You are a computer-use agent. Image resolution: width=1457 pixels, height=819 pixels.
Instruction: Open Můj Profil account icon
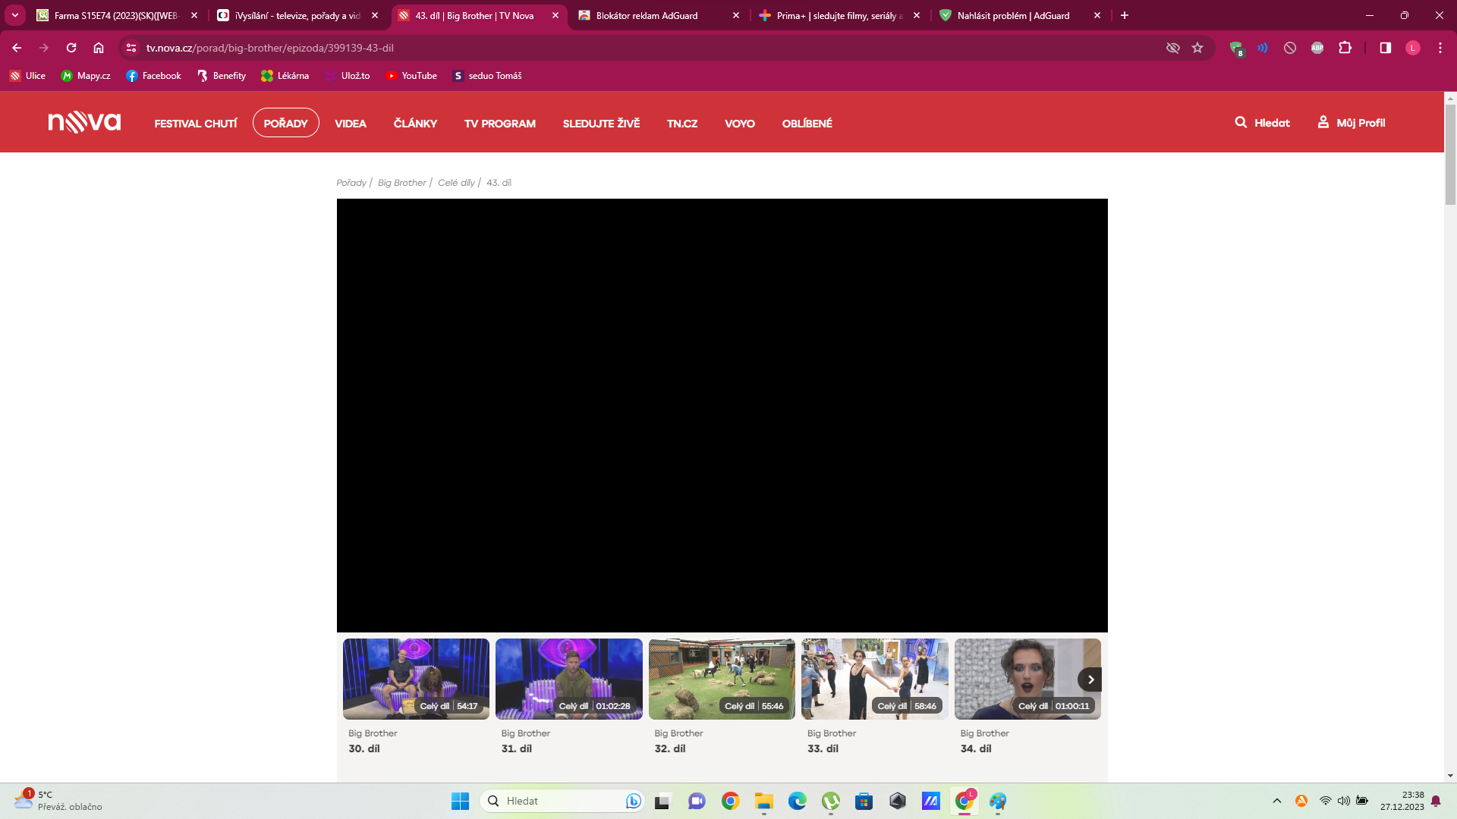[x=1325, y=122]
